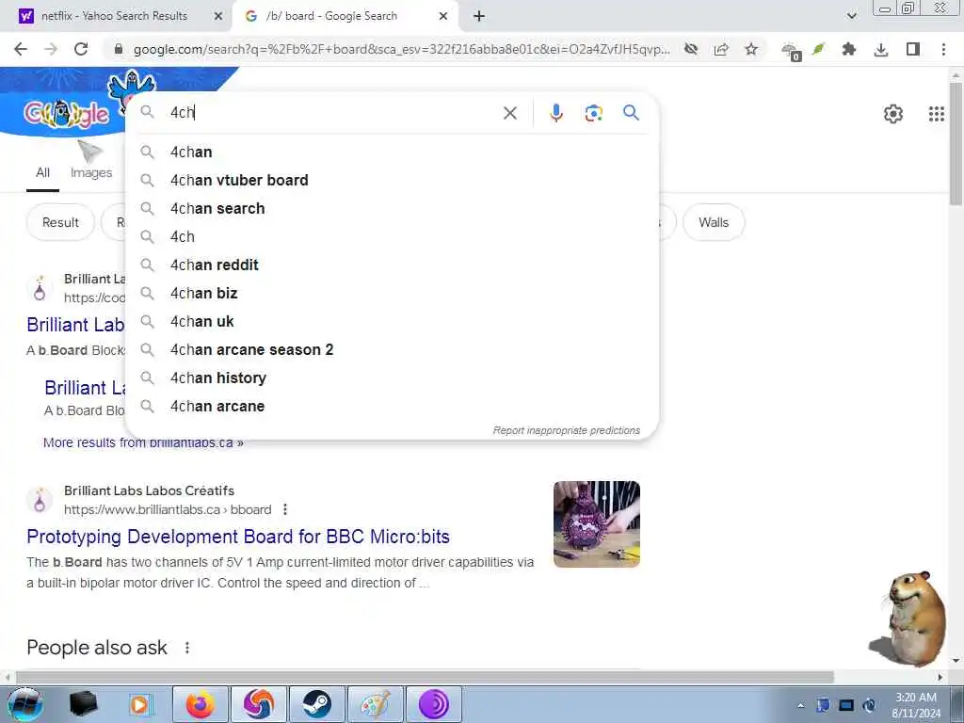The image size is (964, 723).
Task: Click the address bar URL
Action: click(401, 49)
